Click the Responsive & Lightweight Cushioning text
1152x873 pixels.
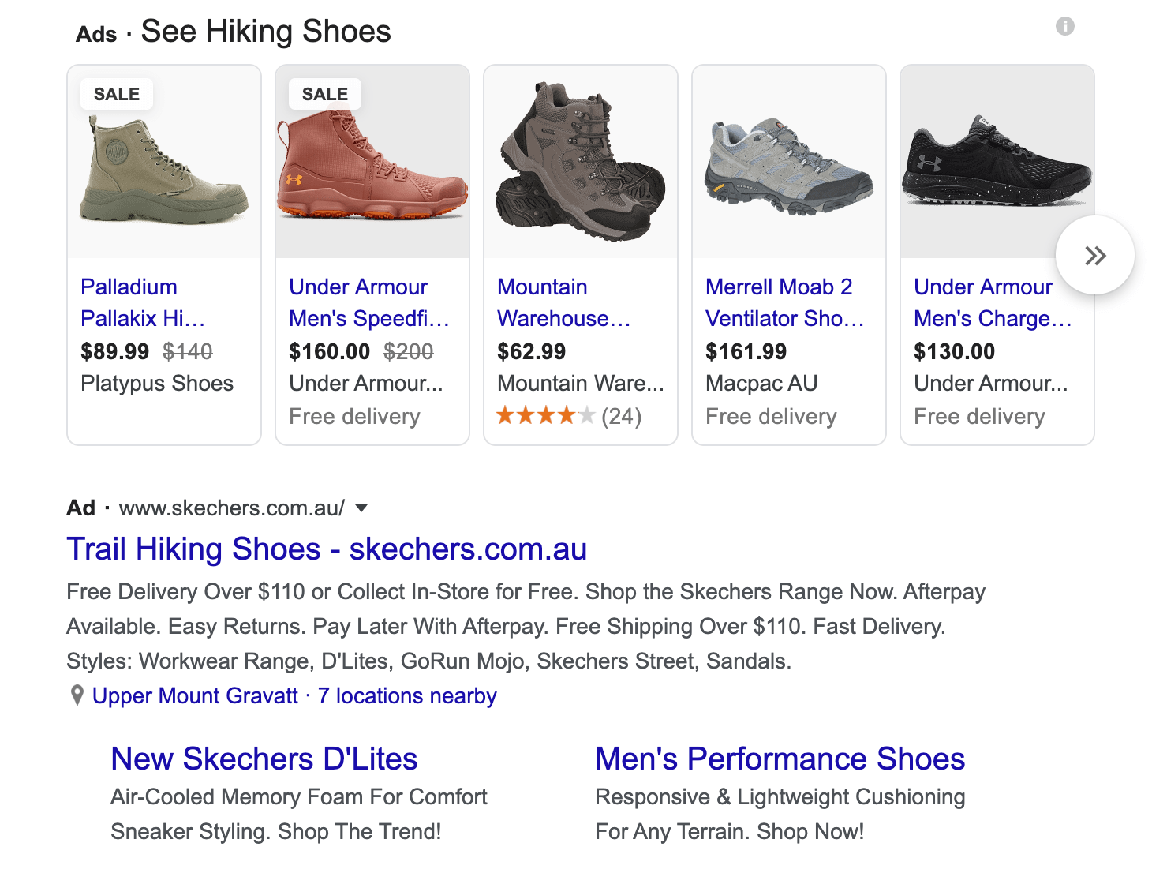click(780, 797)
